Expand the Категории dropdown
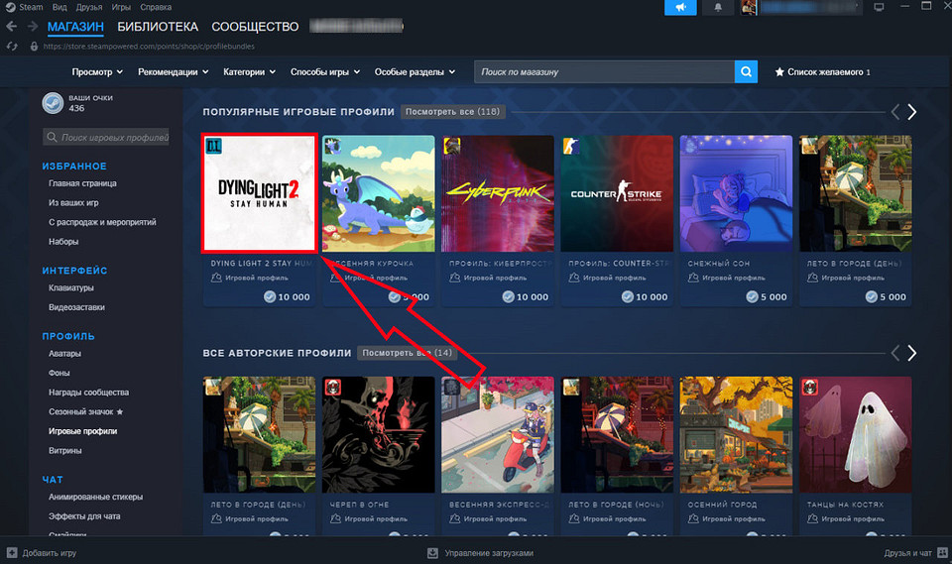Image resolution: width=952 pixels, height=564 pixels. coord(250,72)
